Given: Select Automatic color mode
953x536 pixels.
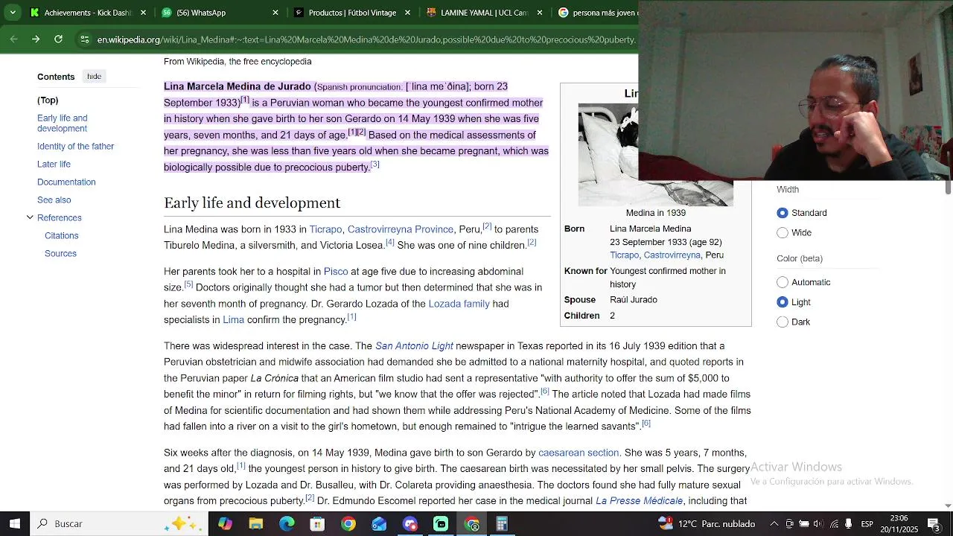Looking at the screenshot, I should pyautogui.click(x=783, y=282).
